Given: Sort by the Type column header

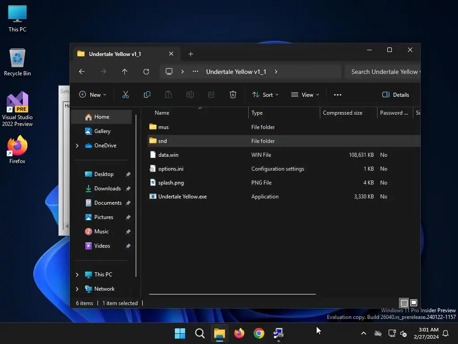Looking at the screenshot, I should pos(284,113).
